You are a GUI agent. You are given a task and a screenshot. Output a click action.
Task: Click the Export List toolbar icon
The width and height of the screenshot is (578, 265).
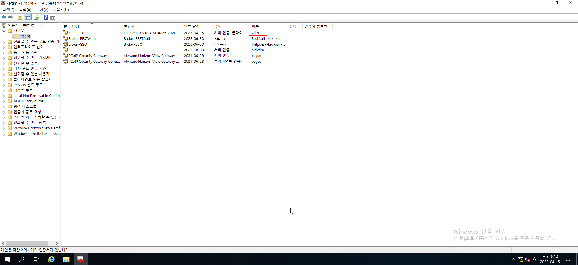pyautogui.click(x=36, y=17)
